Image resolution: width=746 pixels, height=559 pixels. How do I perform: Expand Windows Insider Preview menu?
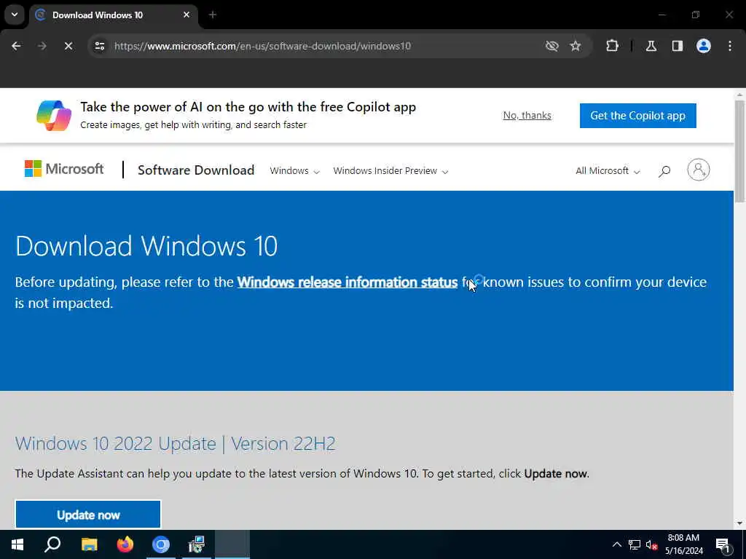(x=390, y=170)
